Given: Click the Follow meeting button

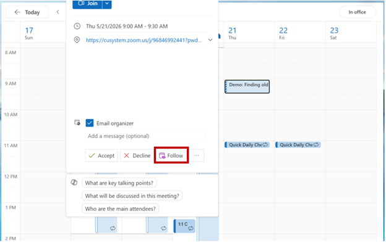Looking at the screenshot, I should (x=171, y=155).
